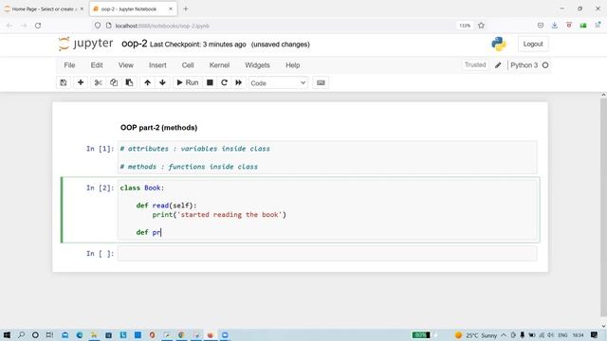
Task: Open the View menu
Action: (x=126, y=65)
